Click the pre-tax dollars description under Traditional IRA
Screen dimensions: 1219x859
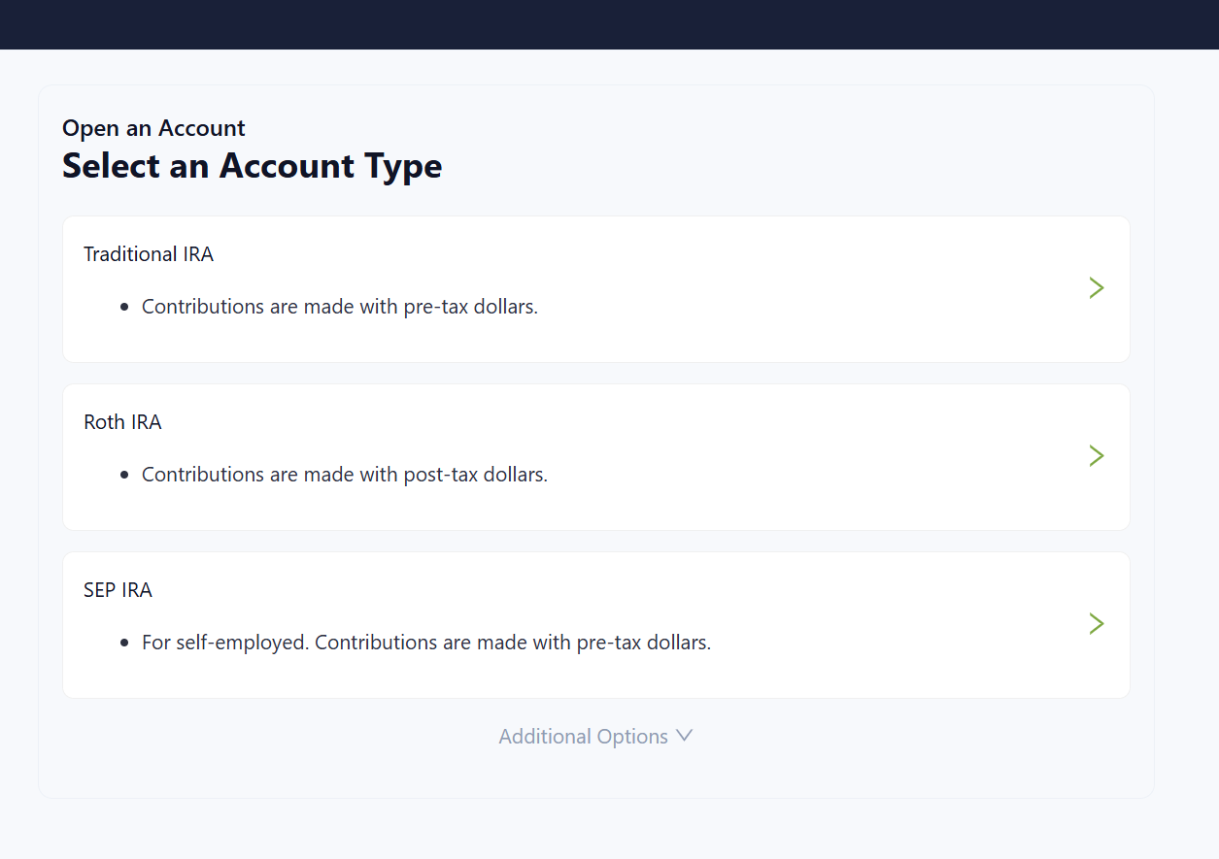[340, 307]
